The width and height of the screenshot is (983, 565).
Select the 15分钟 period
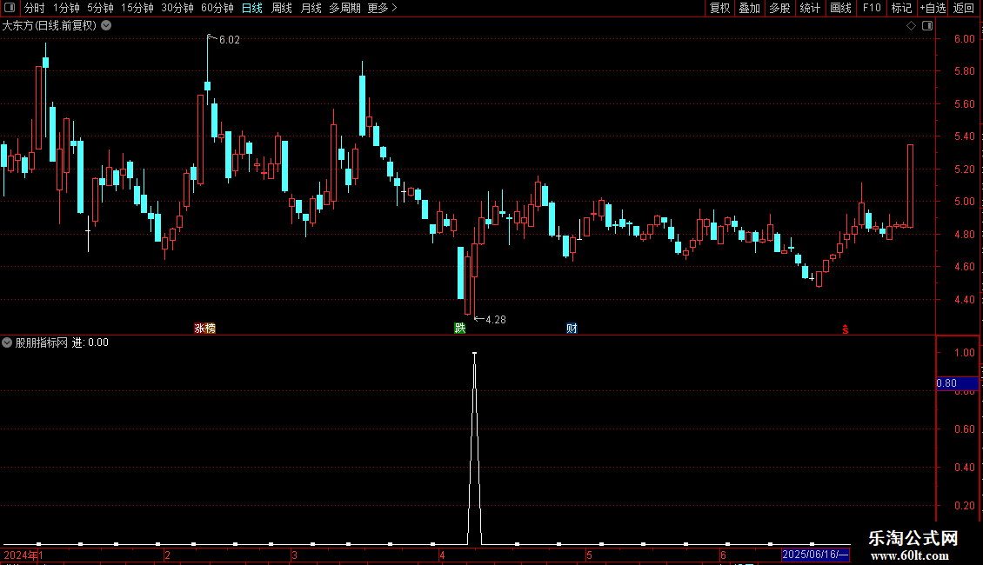pos(137,8)
